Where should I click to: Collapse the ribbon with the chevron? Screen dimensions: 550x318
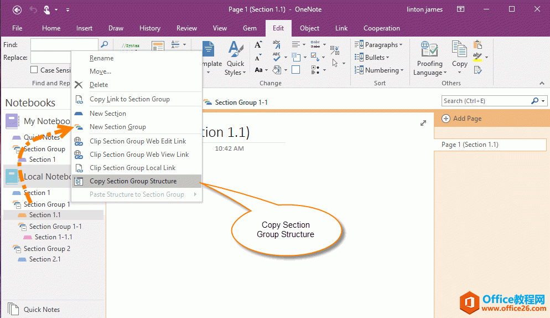point(542,83)
